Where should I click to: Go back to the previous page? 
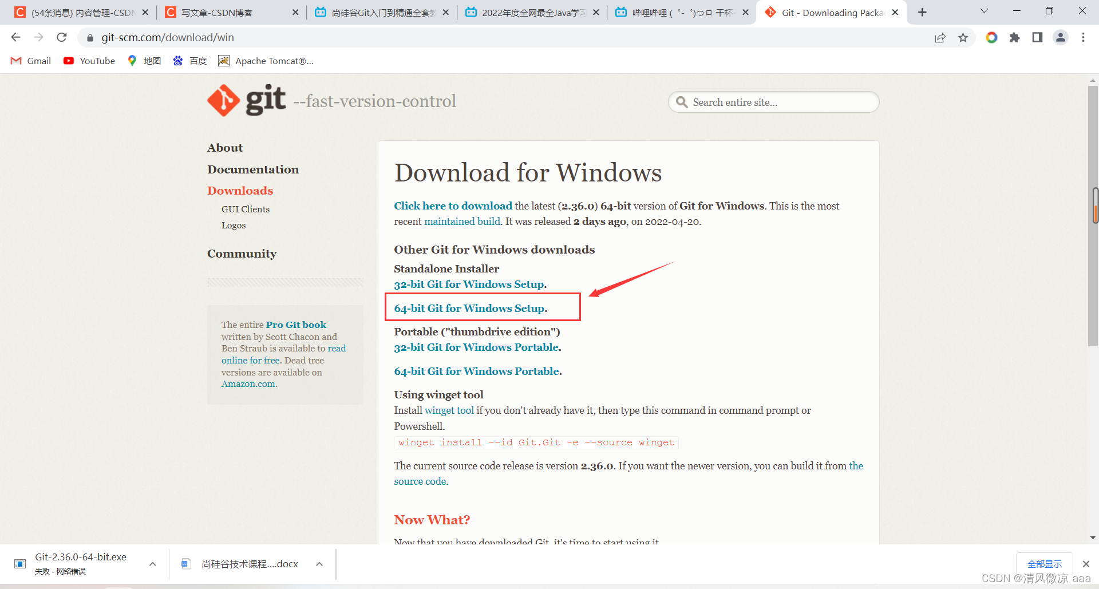pos(15,37)
